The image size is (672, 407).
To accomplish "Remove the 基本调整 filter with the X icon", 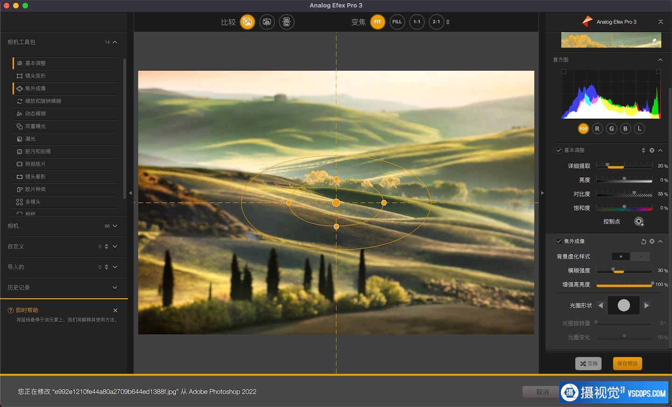I will (652, 150).
